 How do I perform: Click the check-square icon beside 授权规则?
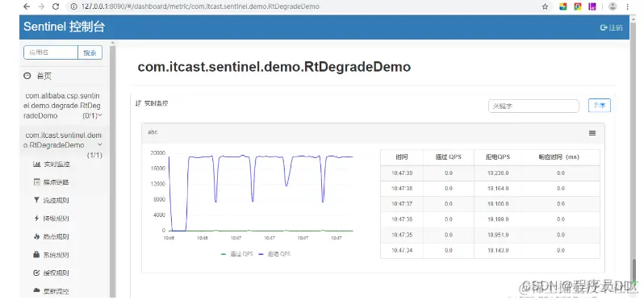[x=36, y=273]
